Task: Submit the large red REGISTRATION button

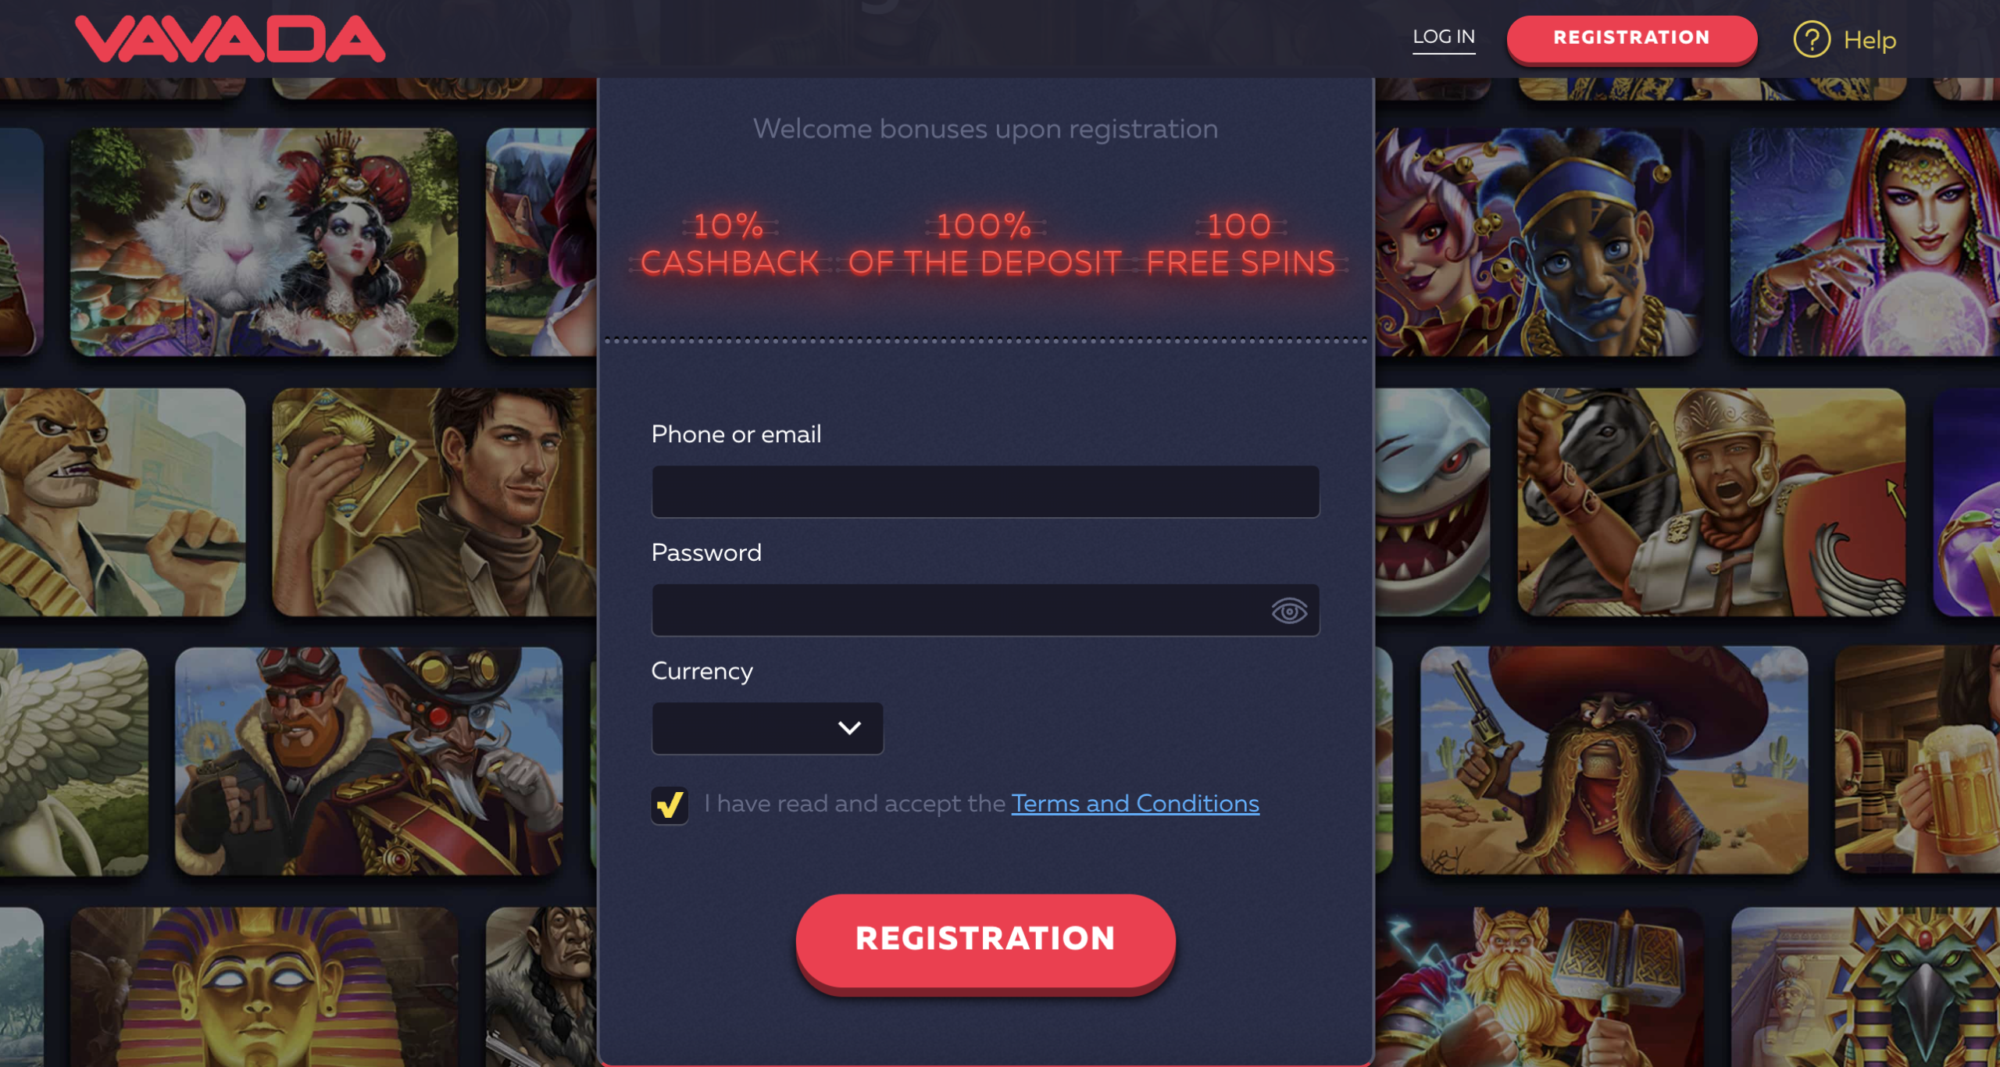Action: pyautogui.click(x=985, y=940)
